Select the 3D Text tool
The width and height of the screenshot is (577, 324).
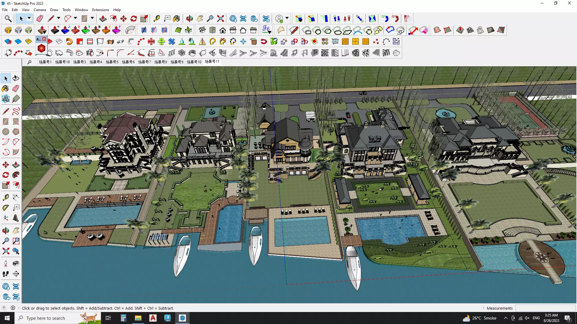tap(16, 218)
